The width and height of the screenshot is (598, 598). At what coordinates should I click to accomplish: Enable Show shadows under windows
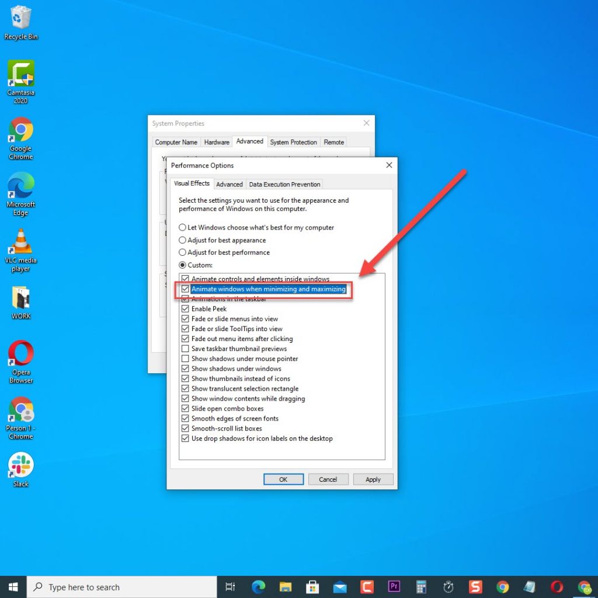coord(185,368)
